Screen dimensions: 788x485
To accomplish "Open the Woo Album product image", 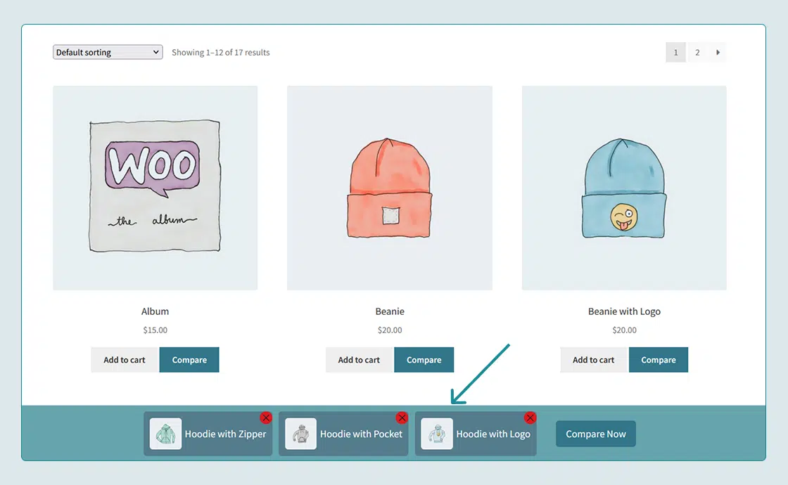I will (x=155, y=188).
